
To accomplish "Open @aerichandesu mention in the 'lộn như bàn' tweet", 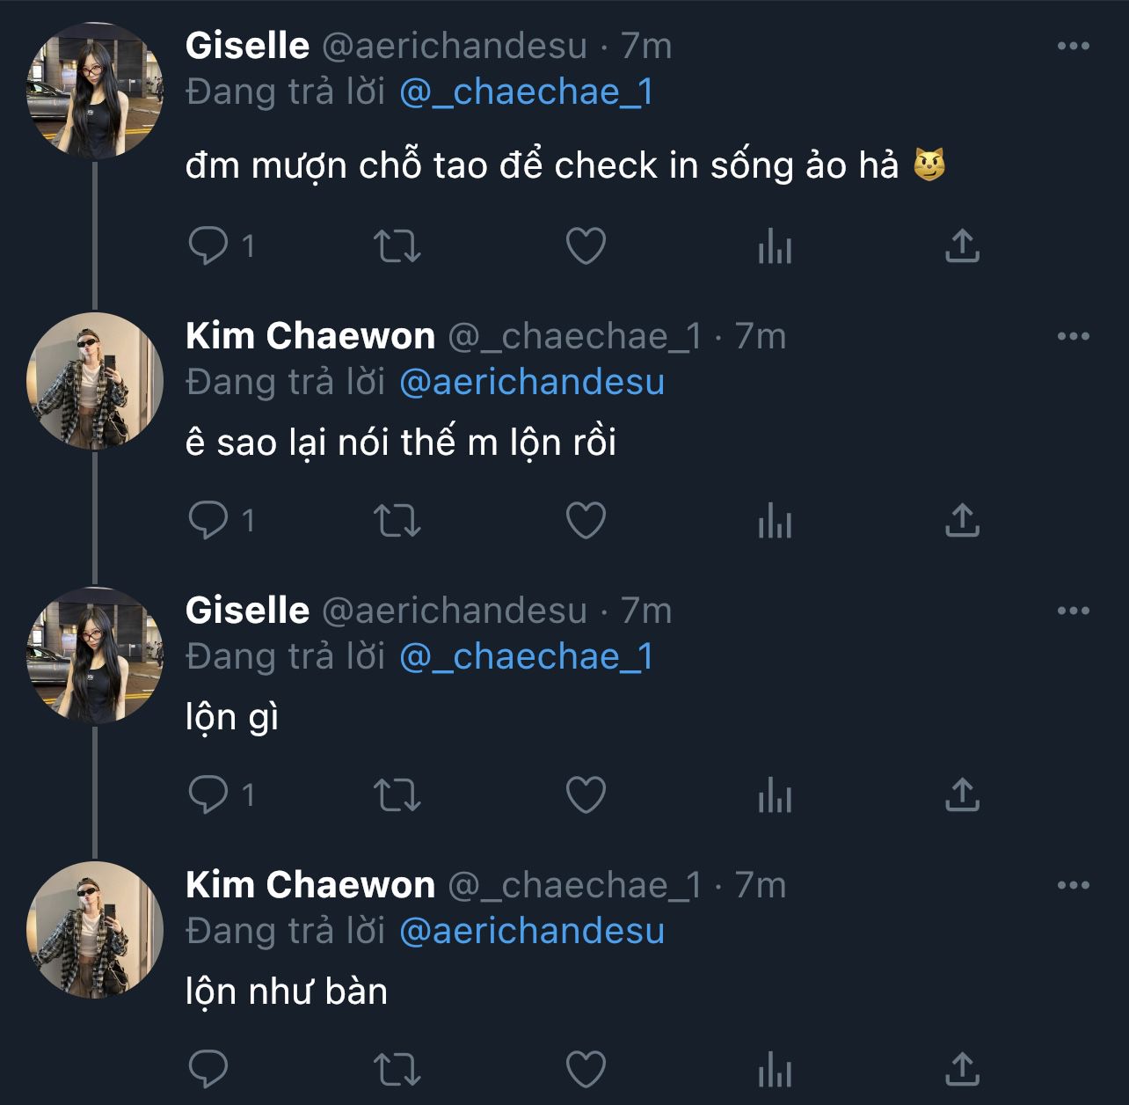I will tap(531, 932).
